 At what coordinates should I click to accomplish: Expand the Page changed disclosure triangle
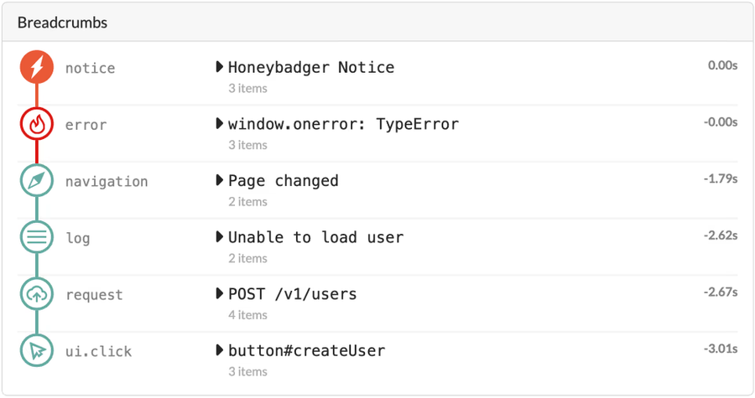click(x=220, y=181)
